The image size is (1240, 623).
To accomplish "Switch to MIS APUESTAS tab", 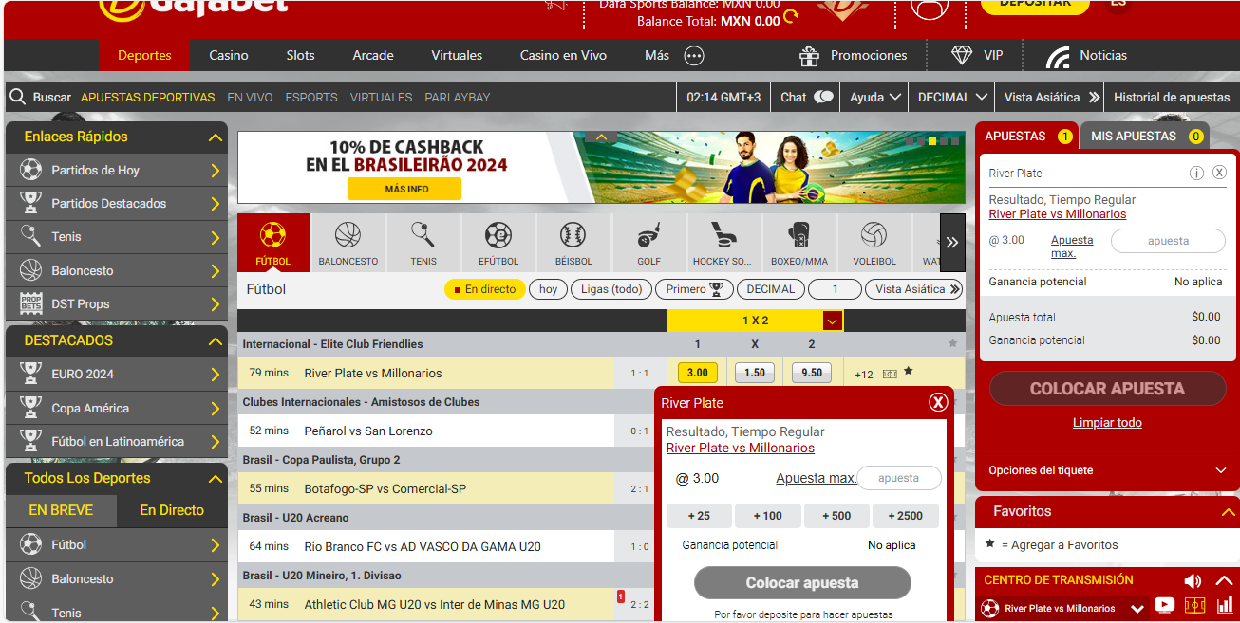I will (x=1143, y=137).
